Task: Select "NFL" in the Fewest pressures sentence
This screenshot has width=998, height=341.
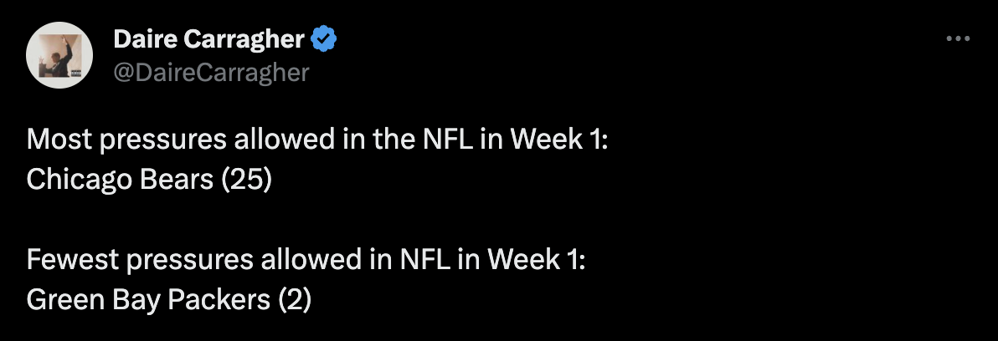Action: (424, 260)
